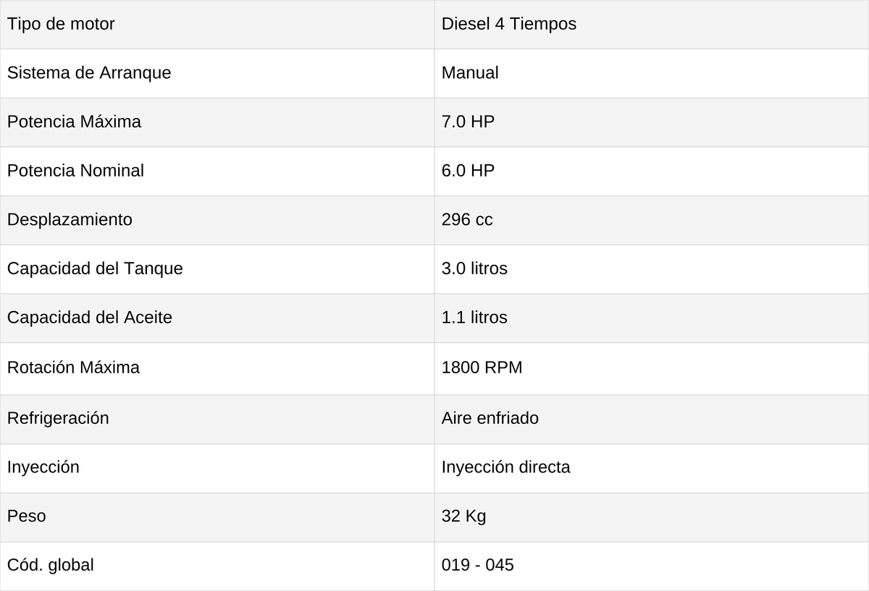The image size is (869, 591).
Task: Click the 'Tipo de motor' label cell
Action: (217, 25)
